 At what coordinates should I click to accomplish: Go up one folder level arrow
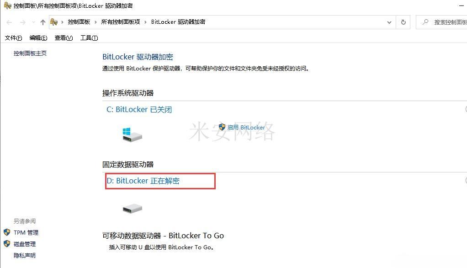coord(43,22)
